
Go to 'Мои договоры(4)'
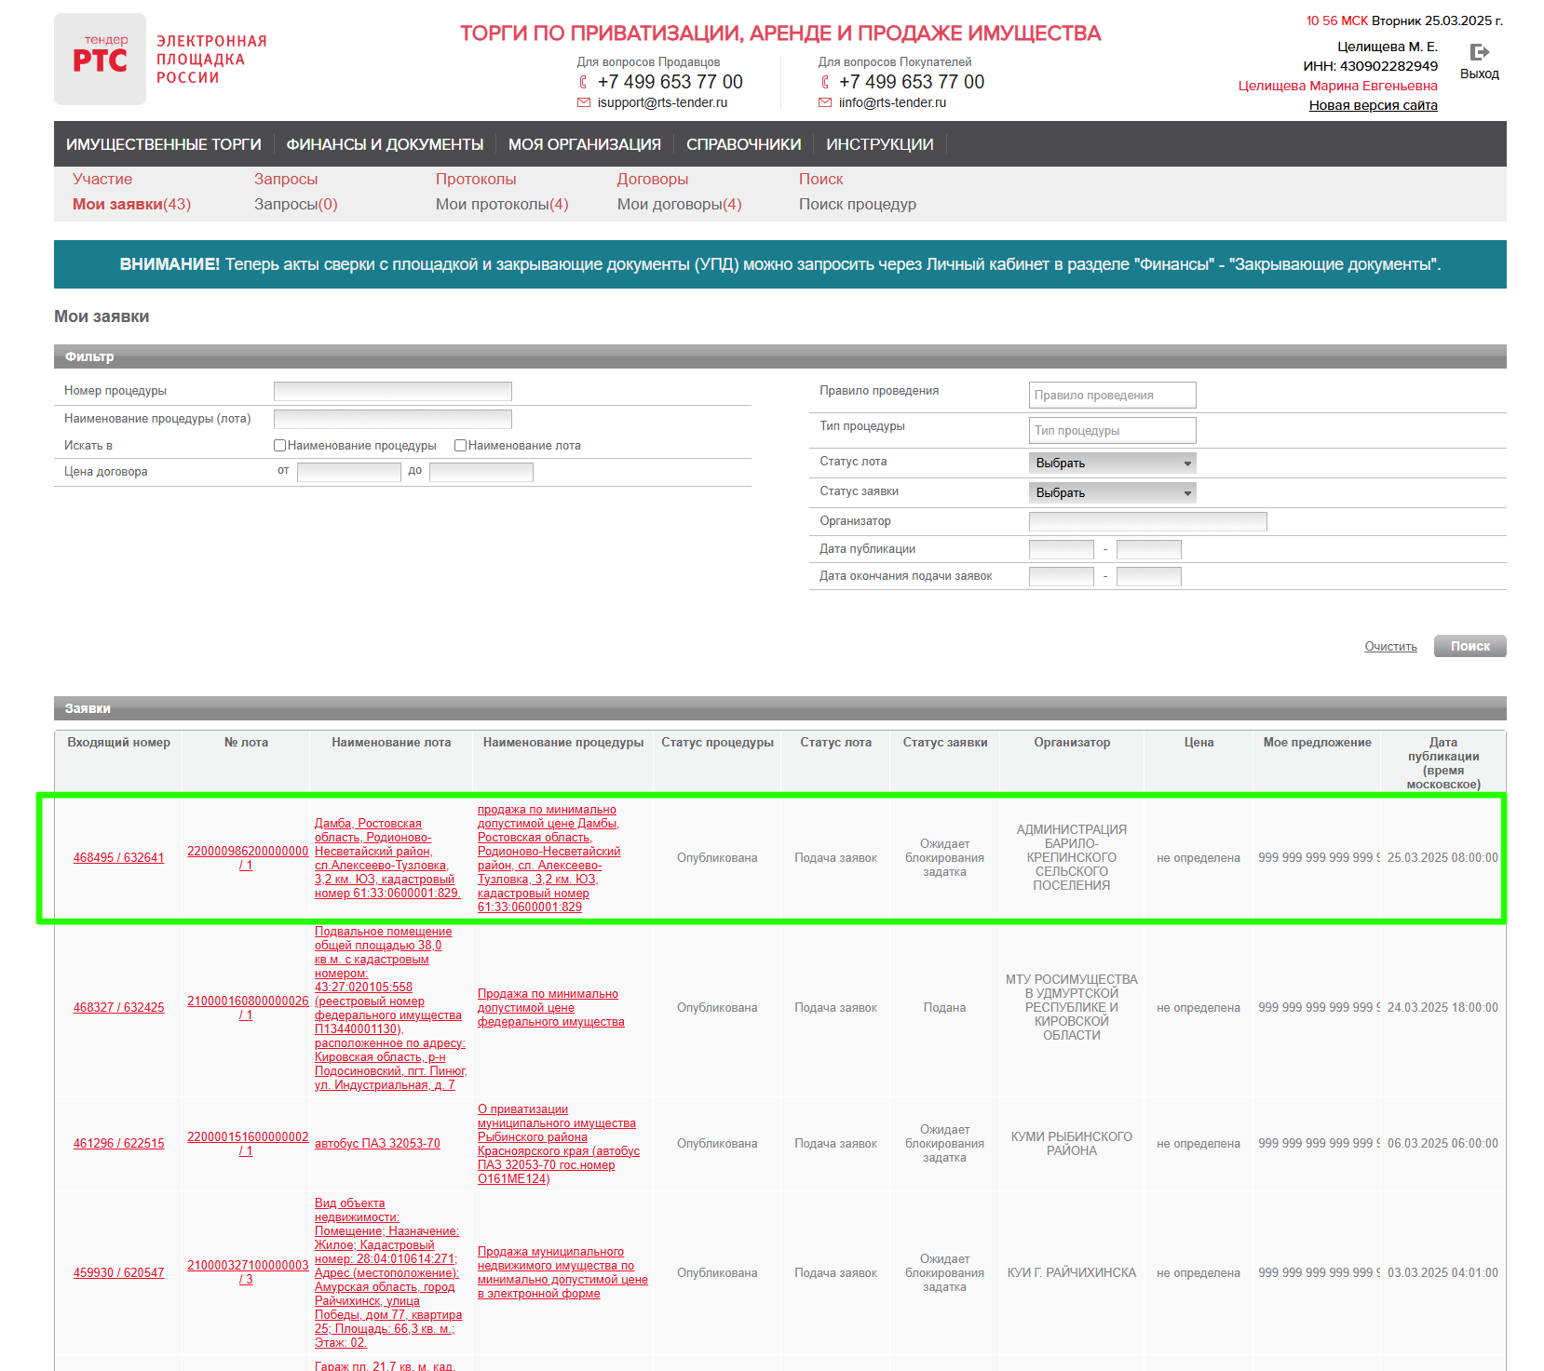[680, 204]
